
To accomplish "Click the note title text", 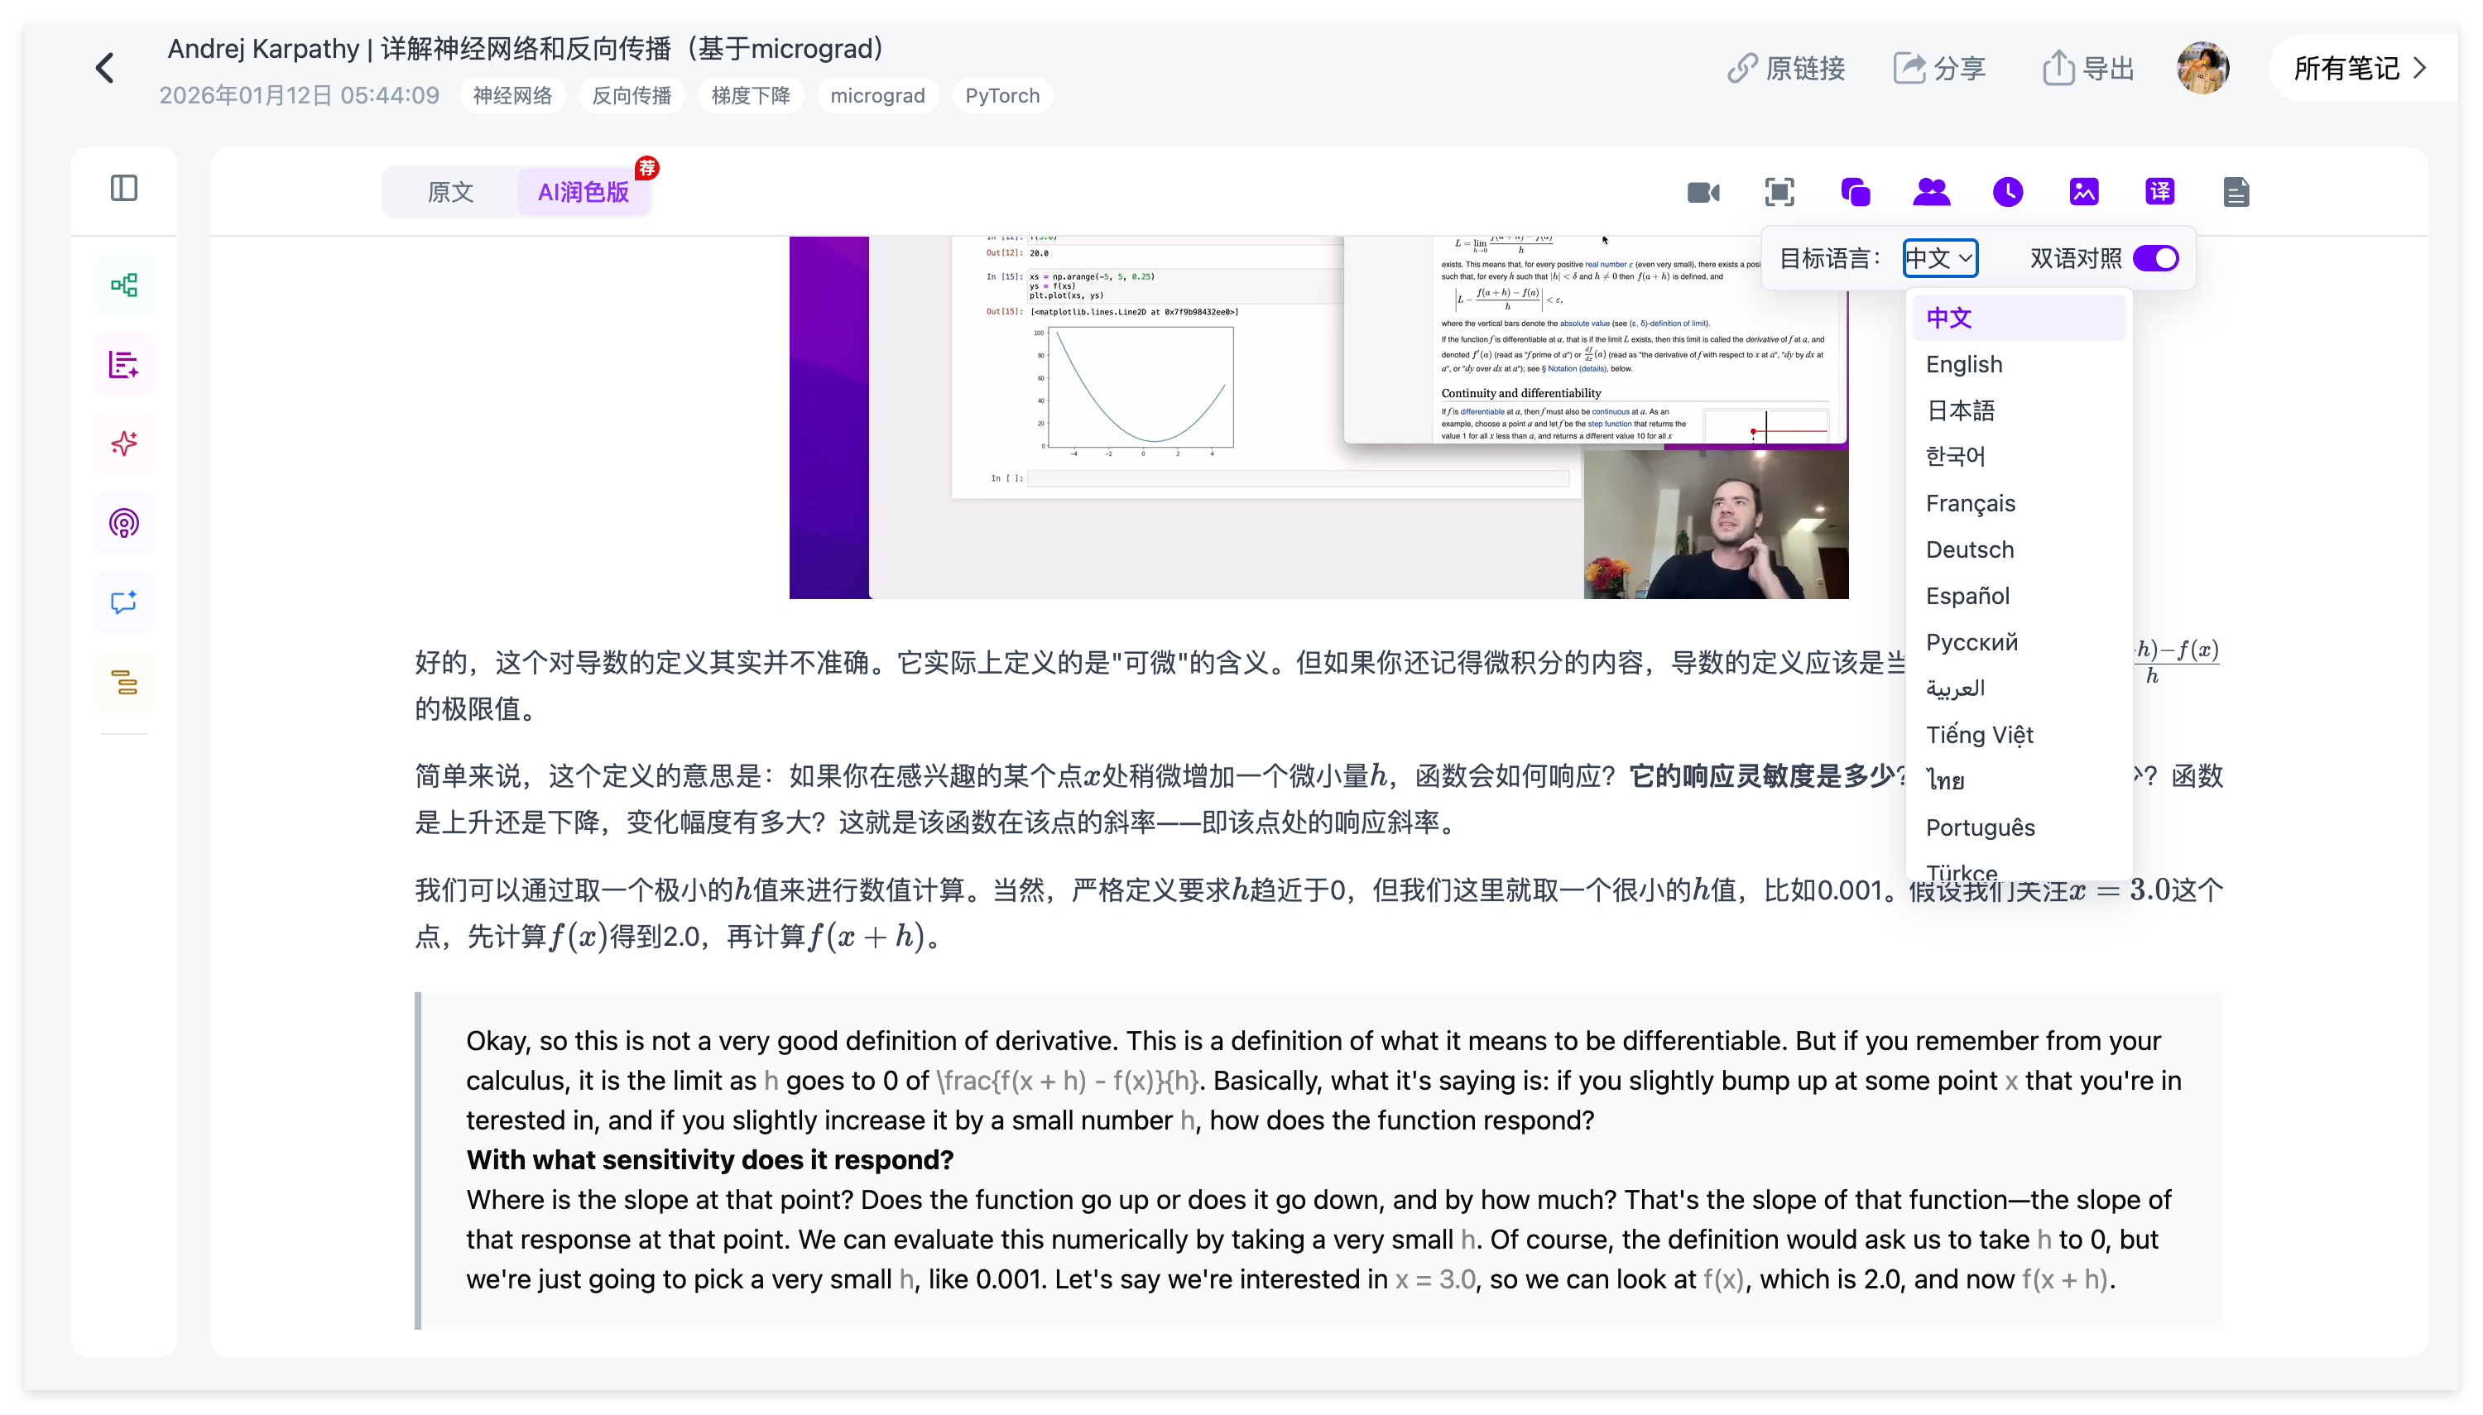I will 525,49.
